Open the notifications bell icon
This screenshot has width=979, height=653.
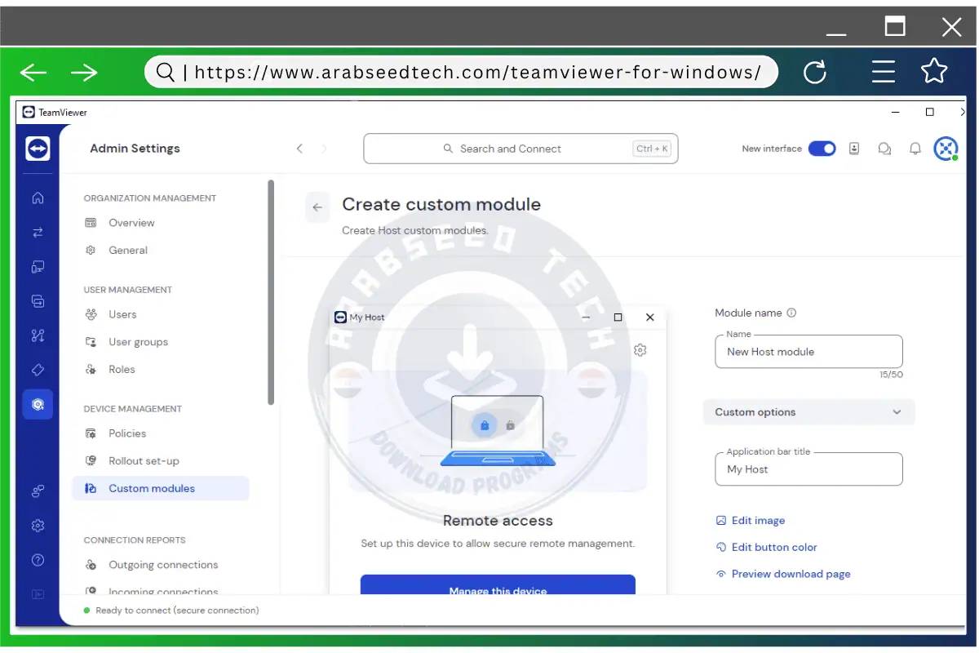(915, 148)
